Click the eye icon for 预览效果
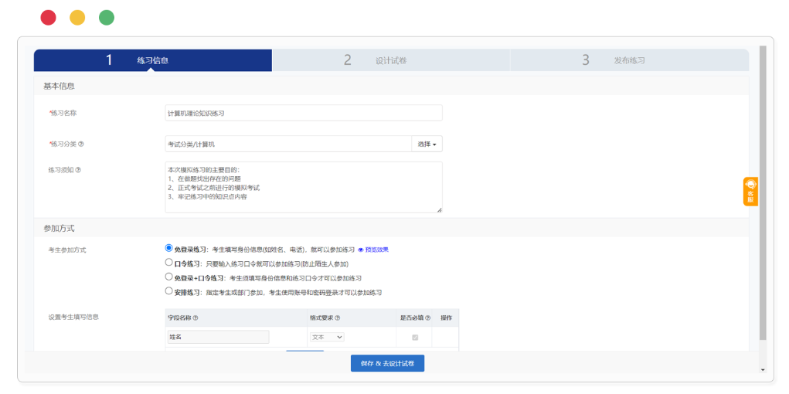The height and width of the screenshot is (394, 789). (360, 250)
